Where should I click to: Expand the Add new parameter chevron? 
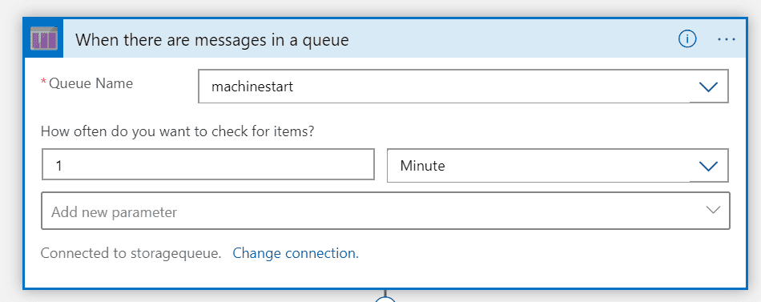click(713, 210)
